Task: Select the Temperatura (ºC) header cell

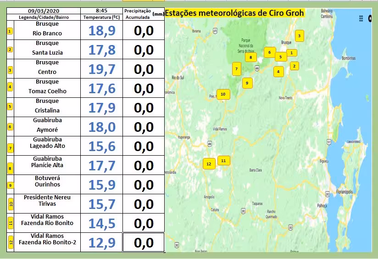Action: (101, 17)
